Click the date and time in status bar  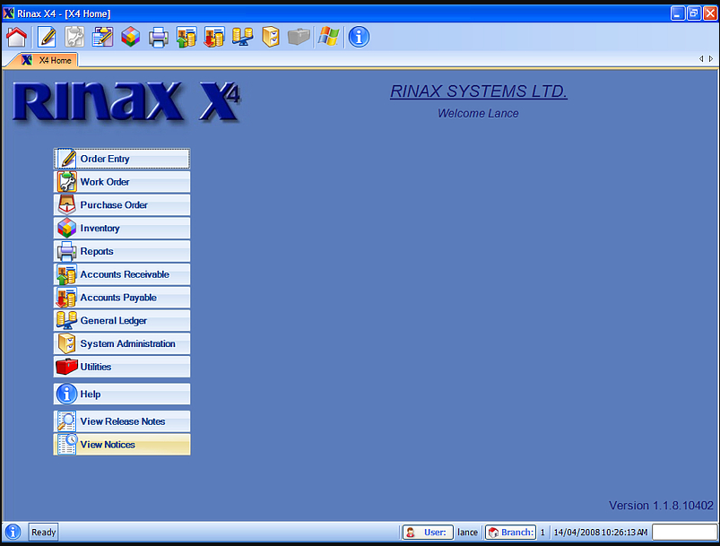(x=601, y=533)
